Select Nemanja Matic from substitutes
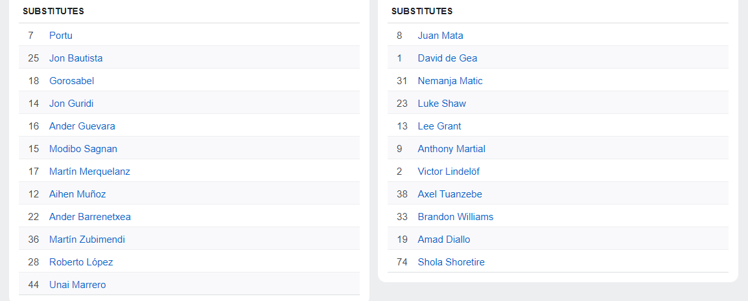Image resolution: width=748 pixels, height=301 pixels. point(450,81)
